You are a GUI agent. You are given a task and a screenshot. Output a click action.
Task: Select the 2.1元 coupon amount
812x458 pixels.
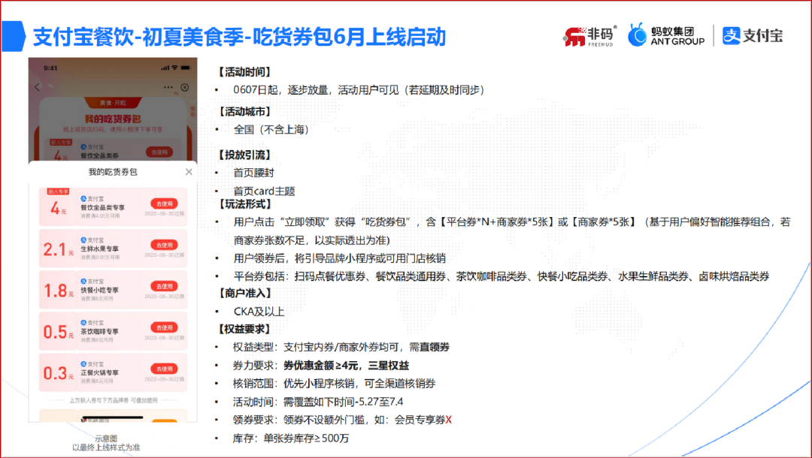[x=58, y=250]
